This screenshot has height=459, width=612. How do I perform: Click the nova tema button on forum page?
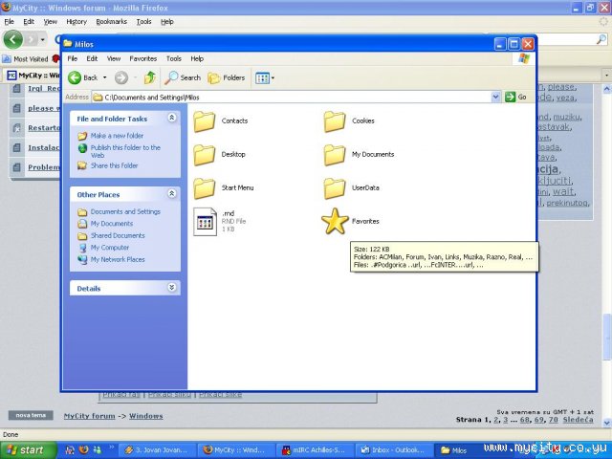click(31, 415)
